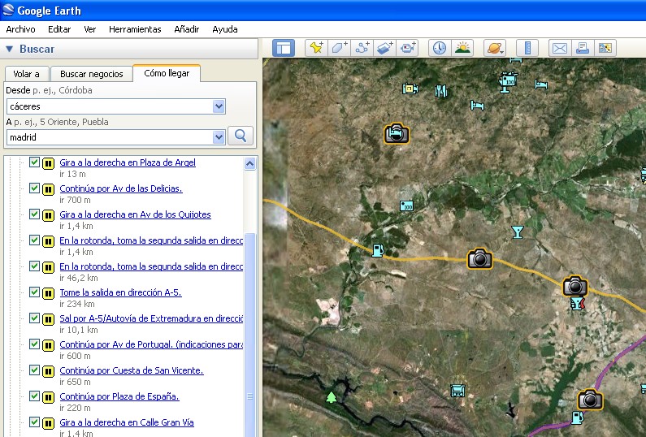Click the pause icon next to Plaza de Argel step
This screenshot has width=646, height=437.
pyautogui.click(x=48, y=163)
